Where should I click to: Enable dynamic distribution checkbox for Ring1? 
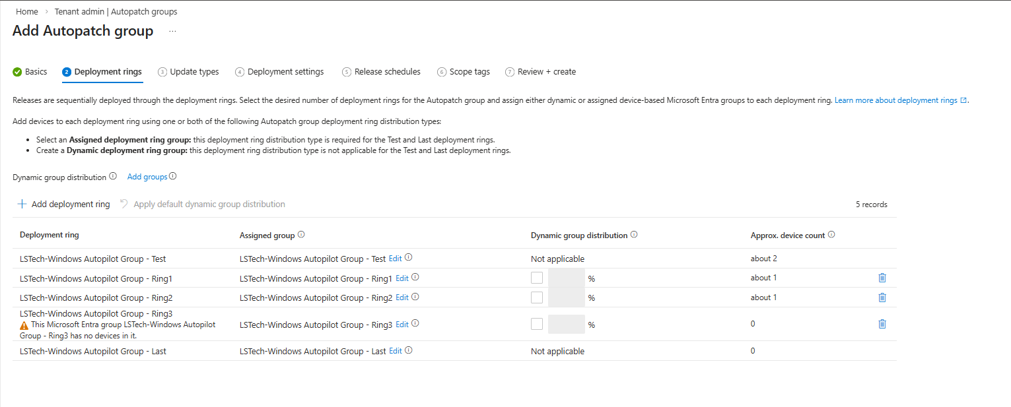tap(537, 278)
